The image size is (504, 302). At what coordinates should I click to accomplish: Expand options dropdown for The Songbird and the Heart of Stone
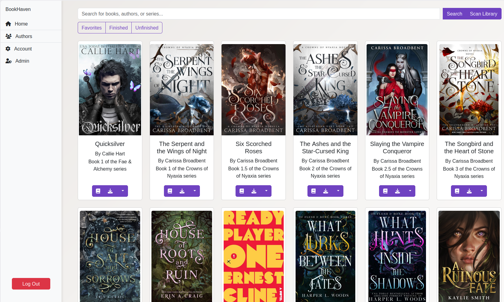click(x=481, y=191)
